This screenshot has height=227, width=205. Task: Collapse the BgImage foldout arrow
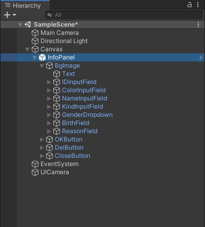(42, 66)
